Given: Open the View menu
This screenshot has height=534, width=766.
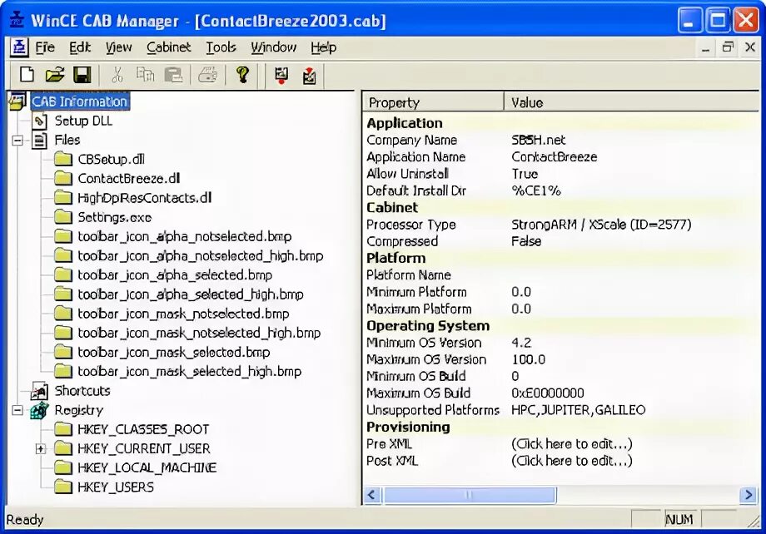Looking at the screenshot, I should click(119, 47).
